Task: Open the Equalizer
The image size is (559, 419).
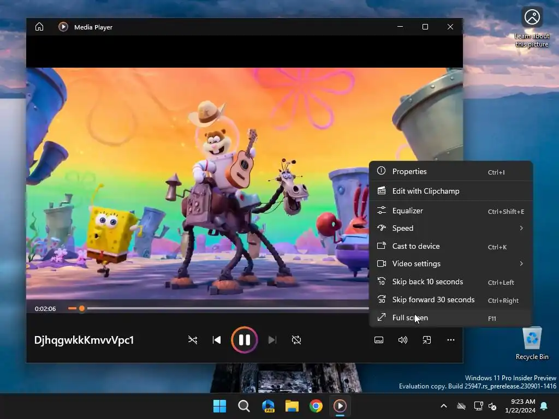Action: pos(451,211)
